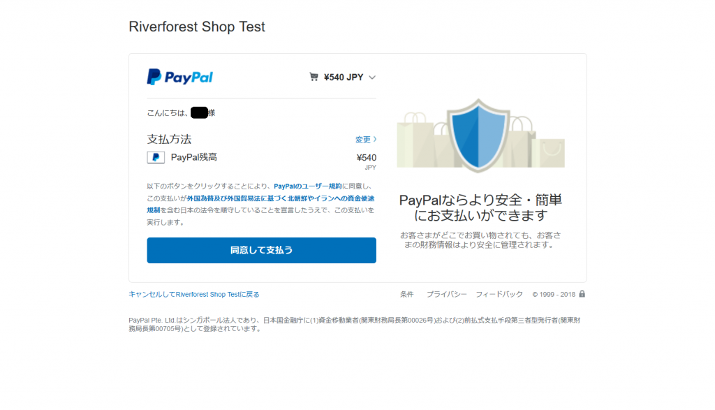Expand the chevron beside ¥540 JPY
The width and height of the screenshot is (715, 410).
click(372, 78)
